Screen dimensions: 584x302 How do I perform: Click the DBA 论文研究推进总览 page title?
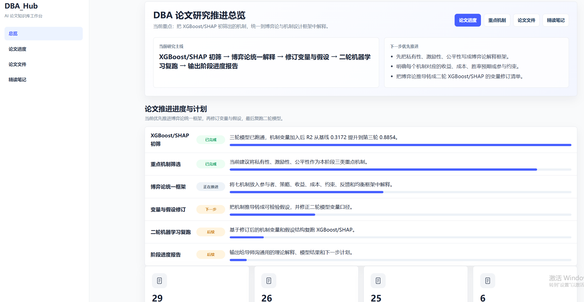click(199, 15)
